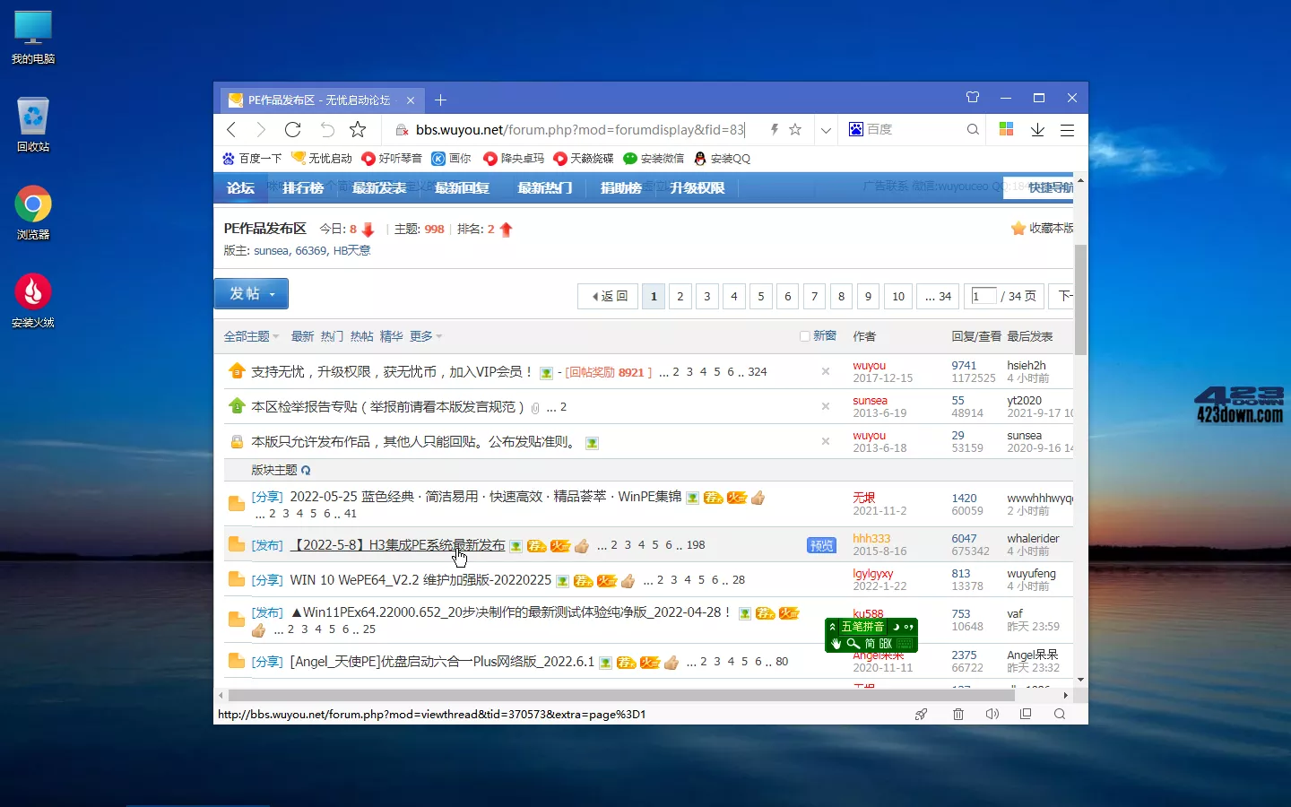Click the split-screen icon in status bar

[1026, 714]
